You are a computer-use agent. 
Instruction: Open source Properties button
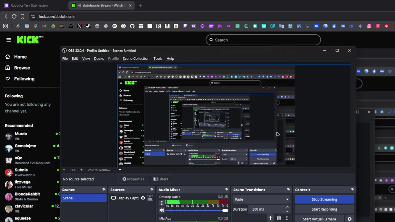[x=133, y=179]
